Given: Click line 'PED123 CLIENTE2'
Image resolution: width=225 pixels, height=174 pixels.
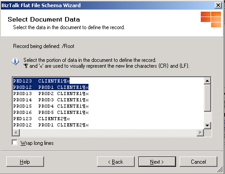Looking at the screenshot, I should [x=41, y=119].
